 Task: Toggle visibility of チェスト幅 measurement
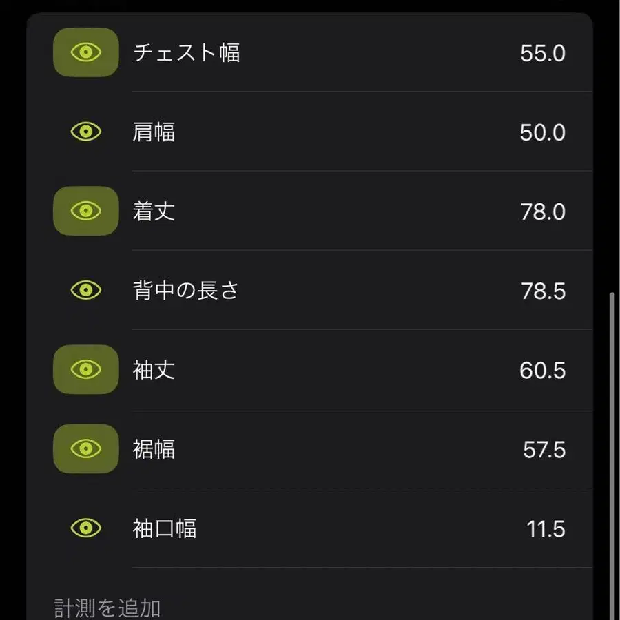tap(85, 52)
